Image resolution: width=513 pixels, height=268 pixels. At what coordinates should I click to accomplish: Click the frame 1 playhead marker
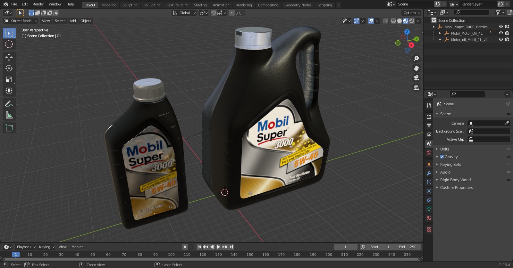(16, 255)
